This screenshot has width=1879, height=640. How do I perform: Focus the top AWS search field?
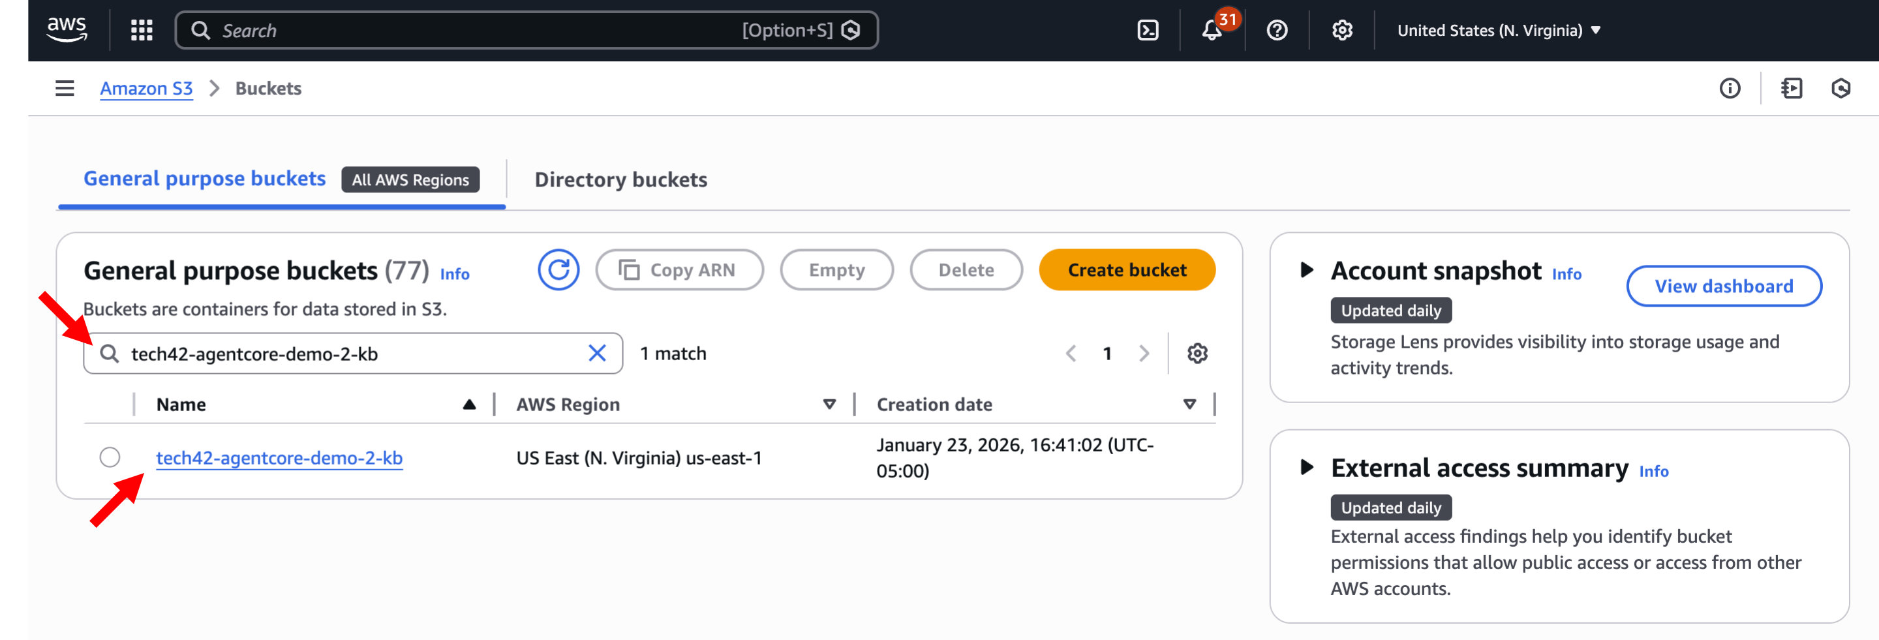[527, 30]
